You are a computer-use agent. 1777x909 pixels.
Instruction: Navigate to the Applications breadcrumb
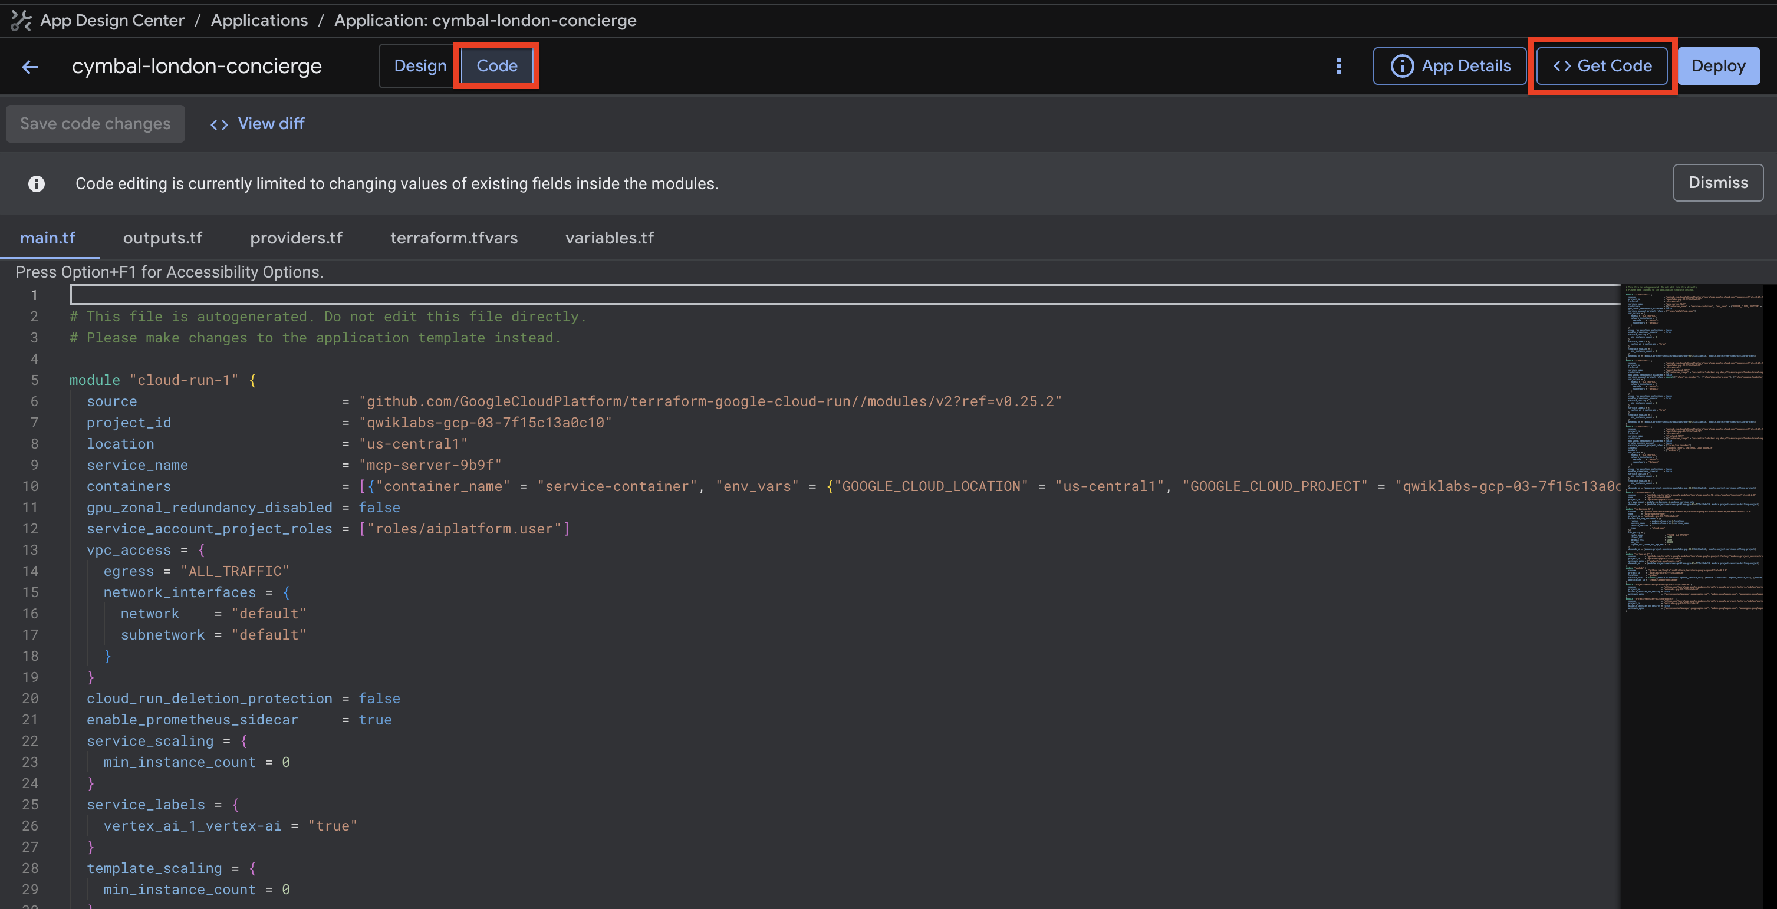259,21
